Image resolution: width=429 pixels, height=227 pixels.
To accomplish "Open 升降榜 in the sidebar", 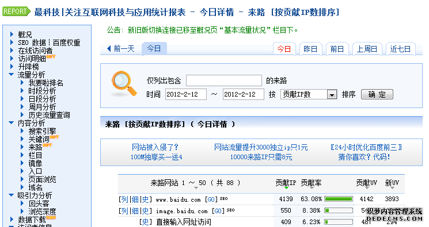I will (x=28, y=67).
